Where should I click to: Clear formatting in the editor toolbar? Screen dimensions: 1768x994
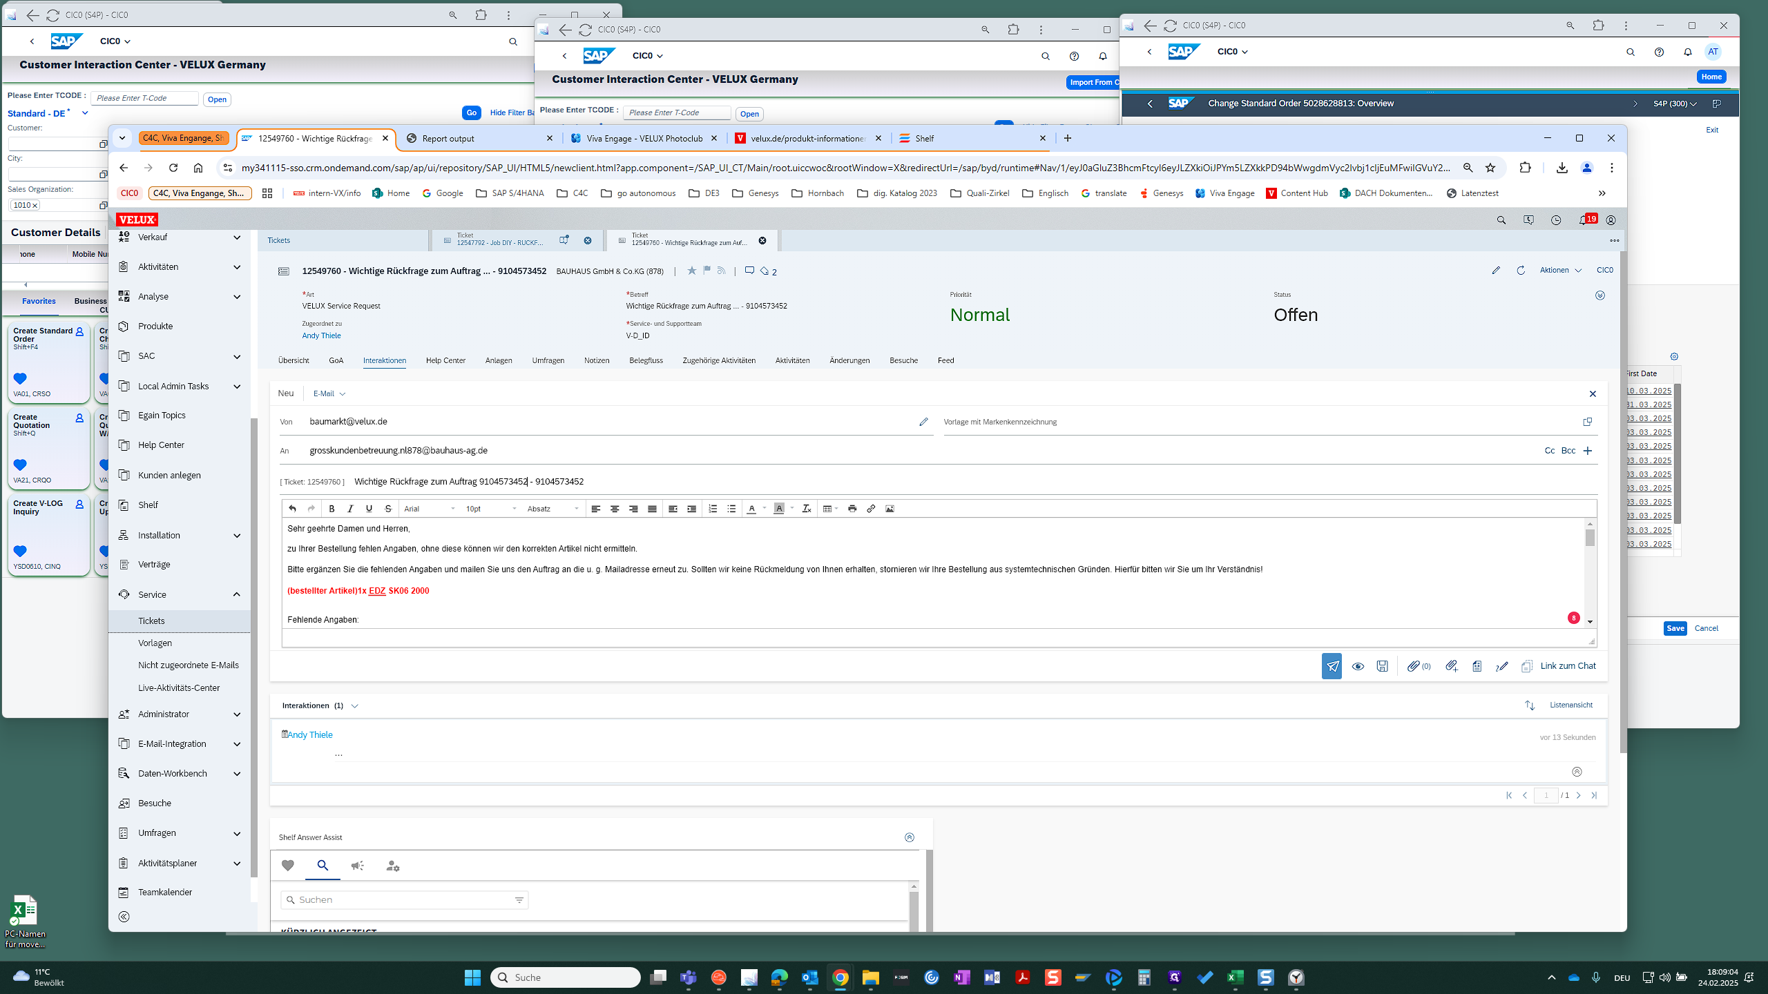(806, 509)
